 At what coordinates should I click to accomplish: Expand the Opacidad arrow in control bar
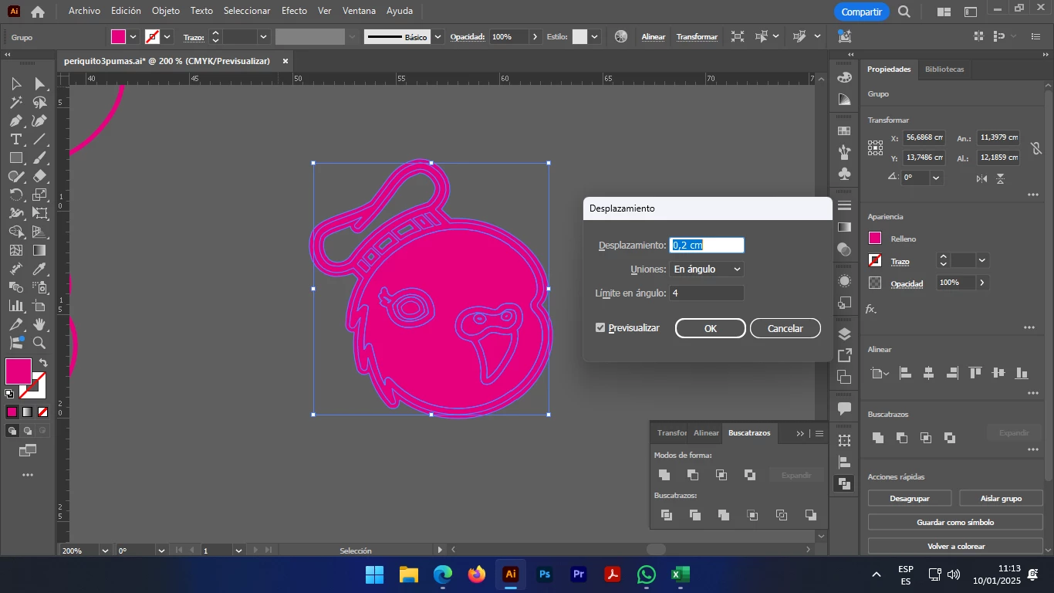coord(535,36)
